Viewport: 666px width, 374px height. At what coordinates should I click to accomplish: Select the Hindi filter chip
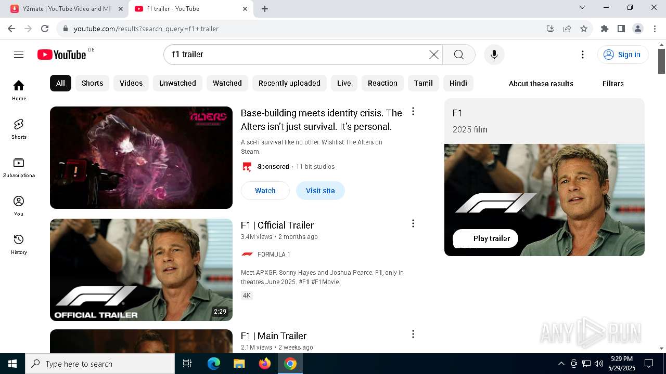pyautogui.click(x=458, y=83)
